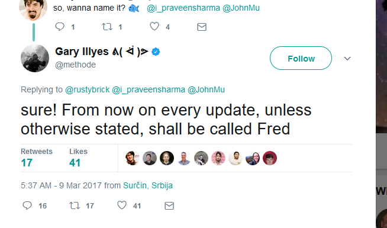Retweet the 'wanna name it?' tweet
The image size is (387, 228).
tap(107, 27)
